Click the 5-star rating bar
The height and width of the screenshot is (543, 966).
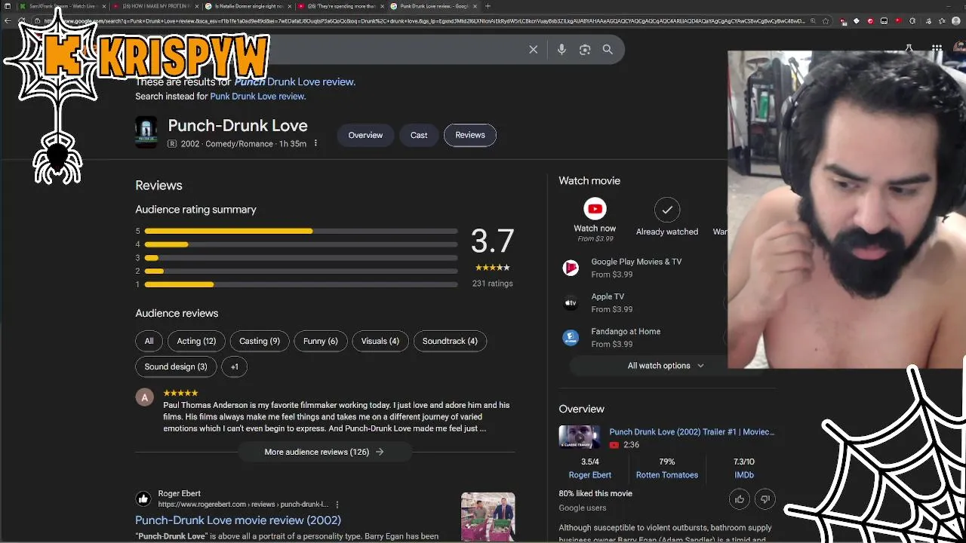pos(301,231)
